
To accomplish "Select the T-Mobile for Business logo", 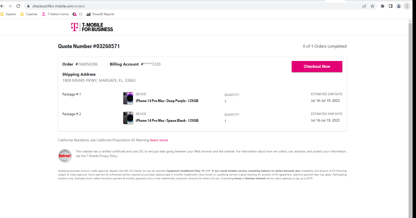I will (92, 27).
